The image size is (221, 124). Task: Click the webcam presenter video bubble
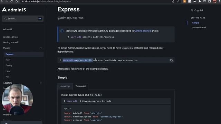pyautogui.click(x=17, y=100)
